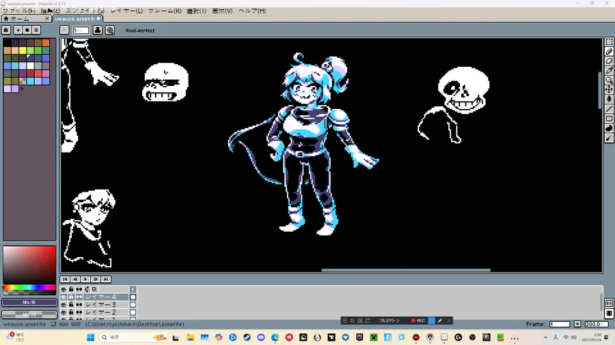Hide レイヤー 4 with its eye icon

[x=64, y=297]
